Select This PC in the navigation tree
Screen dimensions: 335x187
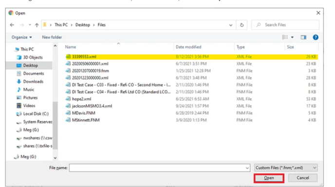click(27, 49)
